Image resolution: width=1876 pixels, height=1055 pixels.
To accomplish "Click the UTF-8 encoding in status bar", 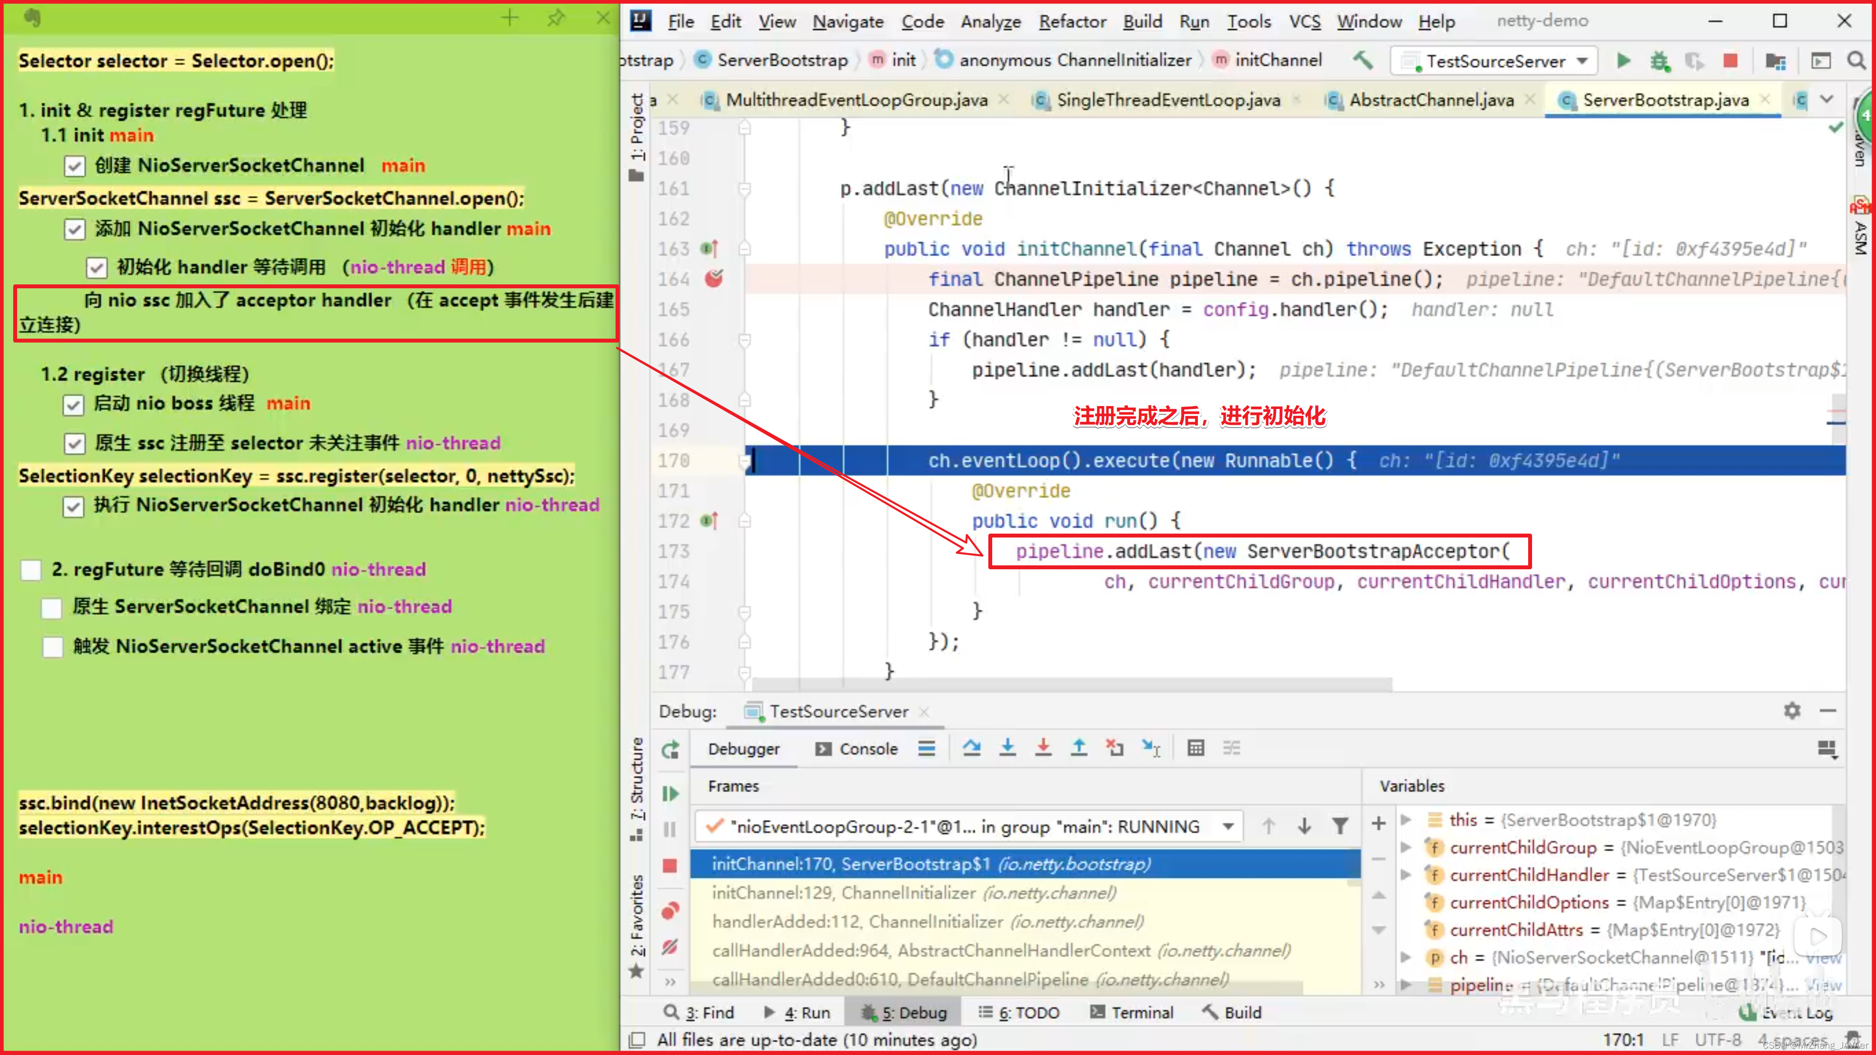I will [1717, 1040].
